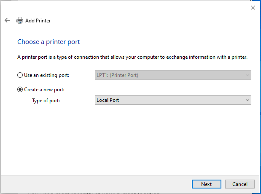The width and height of the screenshot is (261, 194).
Task: Click the chevron on the LPT1 port dropdown
Action: [248, 75]
